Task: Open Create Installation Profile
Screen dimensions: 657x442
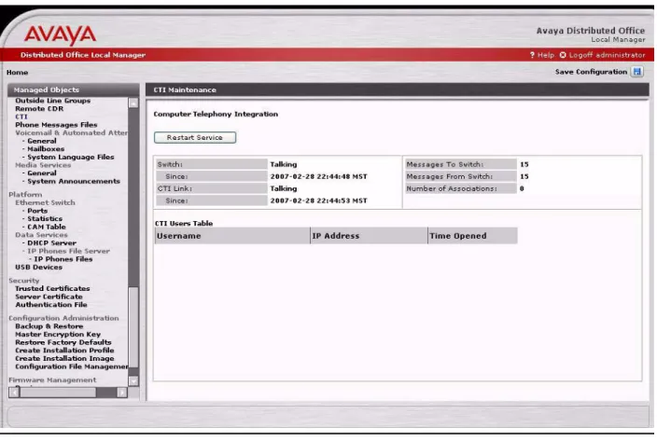Action: 64,350
